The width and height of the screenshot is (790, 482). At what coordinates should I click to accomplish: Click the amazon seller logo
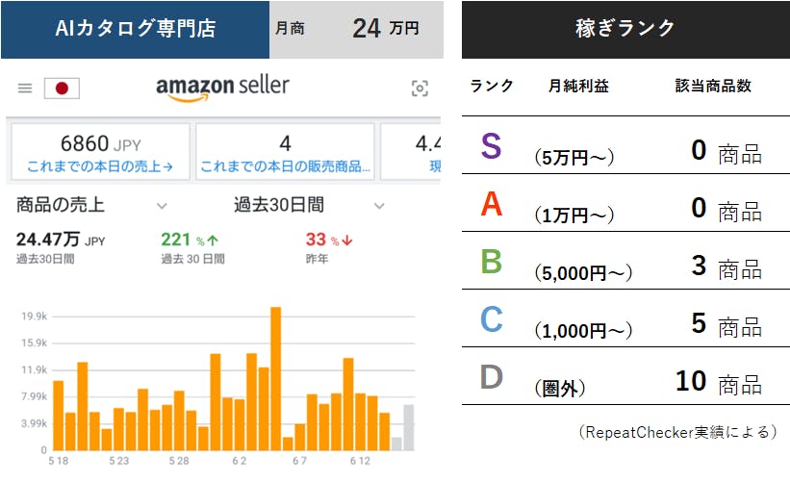(x=222, y=87)
